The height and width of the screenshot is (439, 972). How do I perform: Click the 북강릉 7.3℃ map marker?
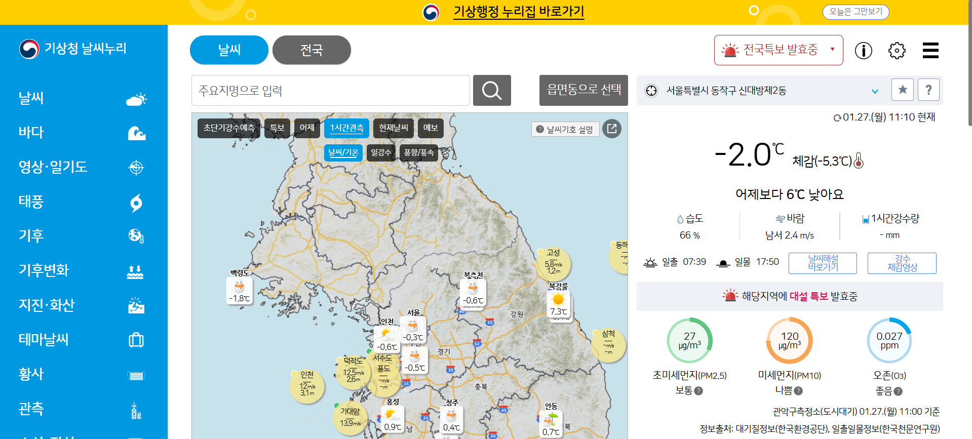pyautogui.click(x=558, y=304)
